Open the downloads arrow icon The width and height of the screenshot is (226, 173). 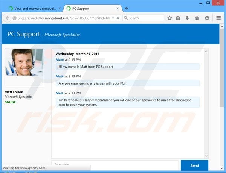tap(187, 18)
